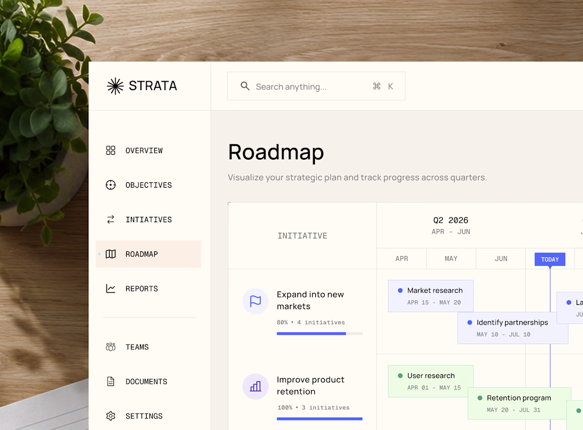The image size is (583, 430).
Task: Click the 100% progress bar
Action: 320,419
